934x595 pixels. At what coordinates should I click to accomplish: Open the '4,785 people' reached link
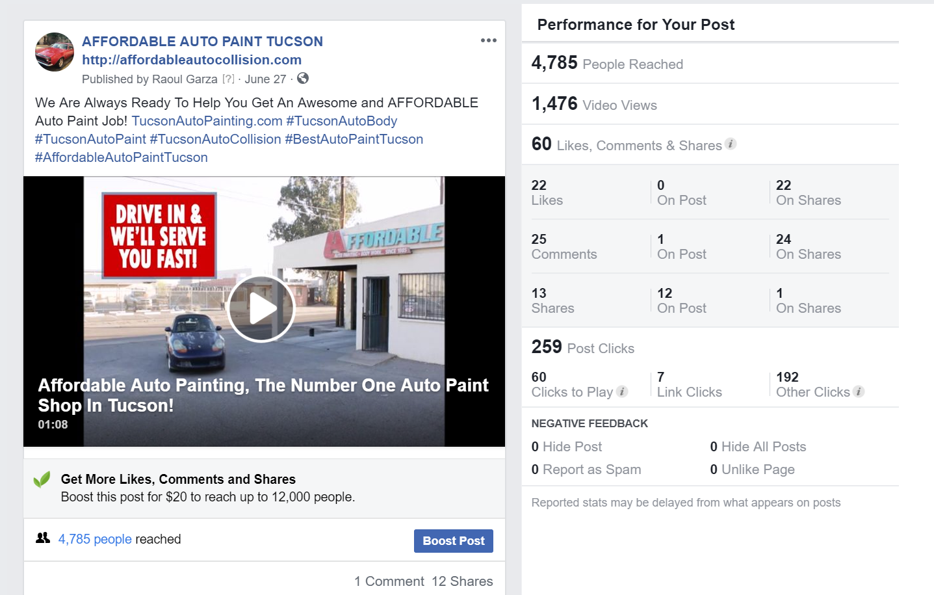[x=95, y=539]
